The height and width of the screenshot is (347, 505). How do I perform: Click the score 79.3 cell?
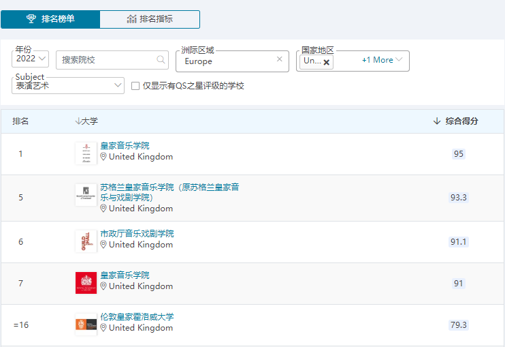click(458, 325)
